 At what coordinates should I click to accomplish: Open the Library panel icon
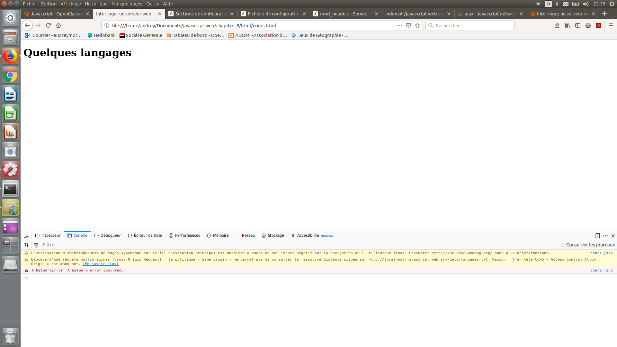coord(567,25)
